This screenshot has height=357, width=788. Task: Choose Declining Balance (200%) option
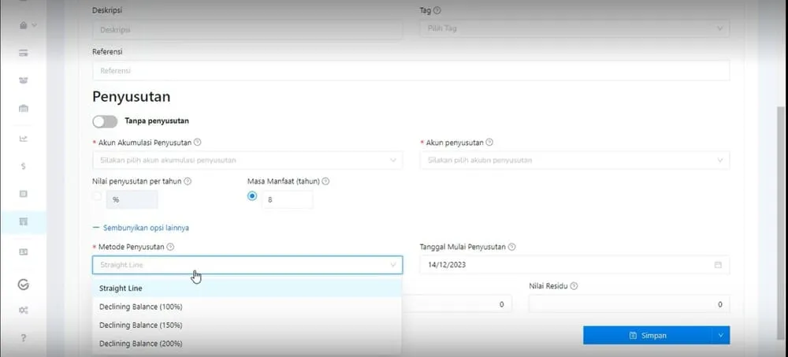click(247, 344)
